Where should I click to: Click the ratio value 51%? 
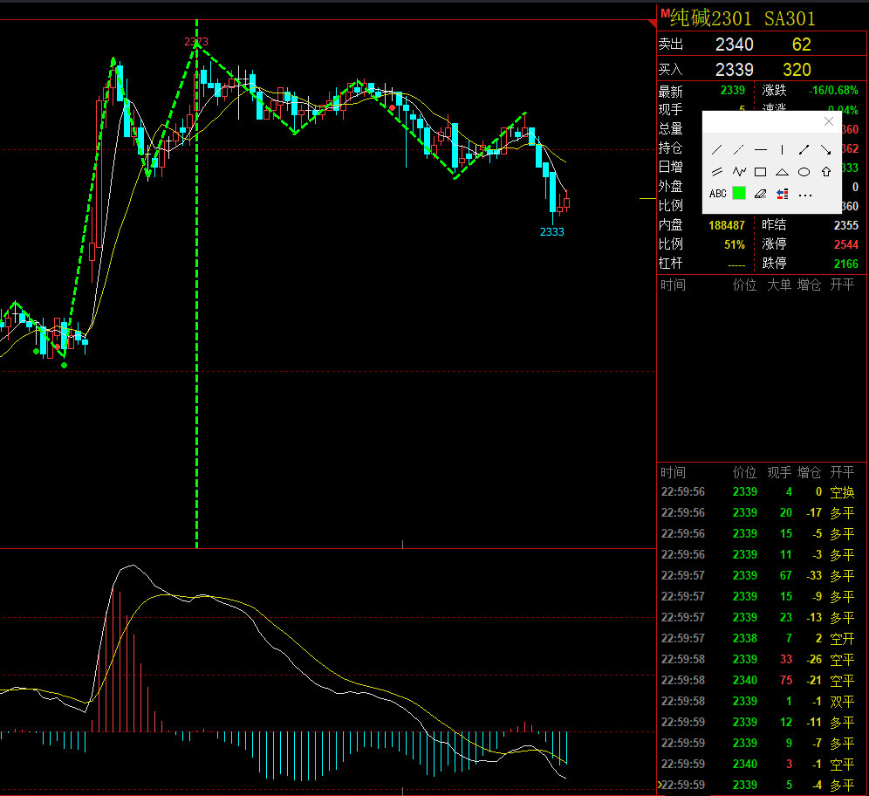[735, 244]
